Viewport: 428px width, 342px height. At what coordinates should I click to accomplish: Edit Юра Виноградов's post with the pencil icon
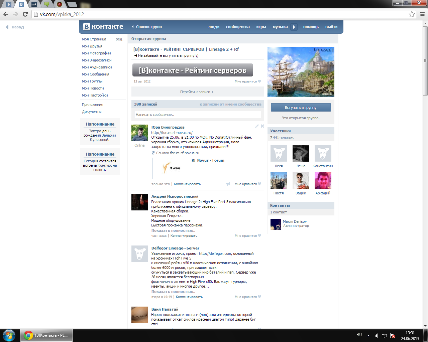pyautogui.click(x=257, y=126)
